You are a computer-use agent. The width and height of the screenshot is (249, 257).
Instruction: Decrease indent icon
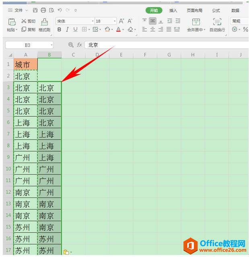(x=170, y=21)
